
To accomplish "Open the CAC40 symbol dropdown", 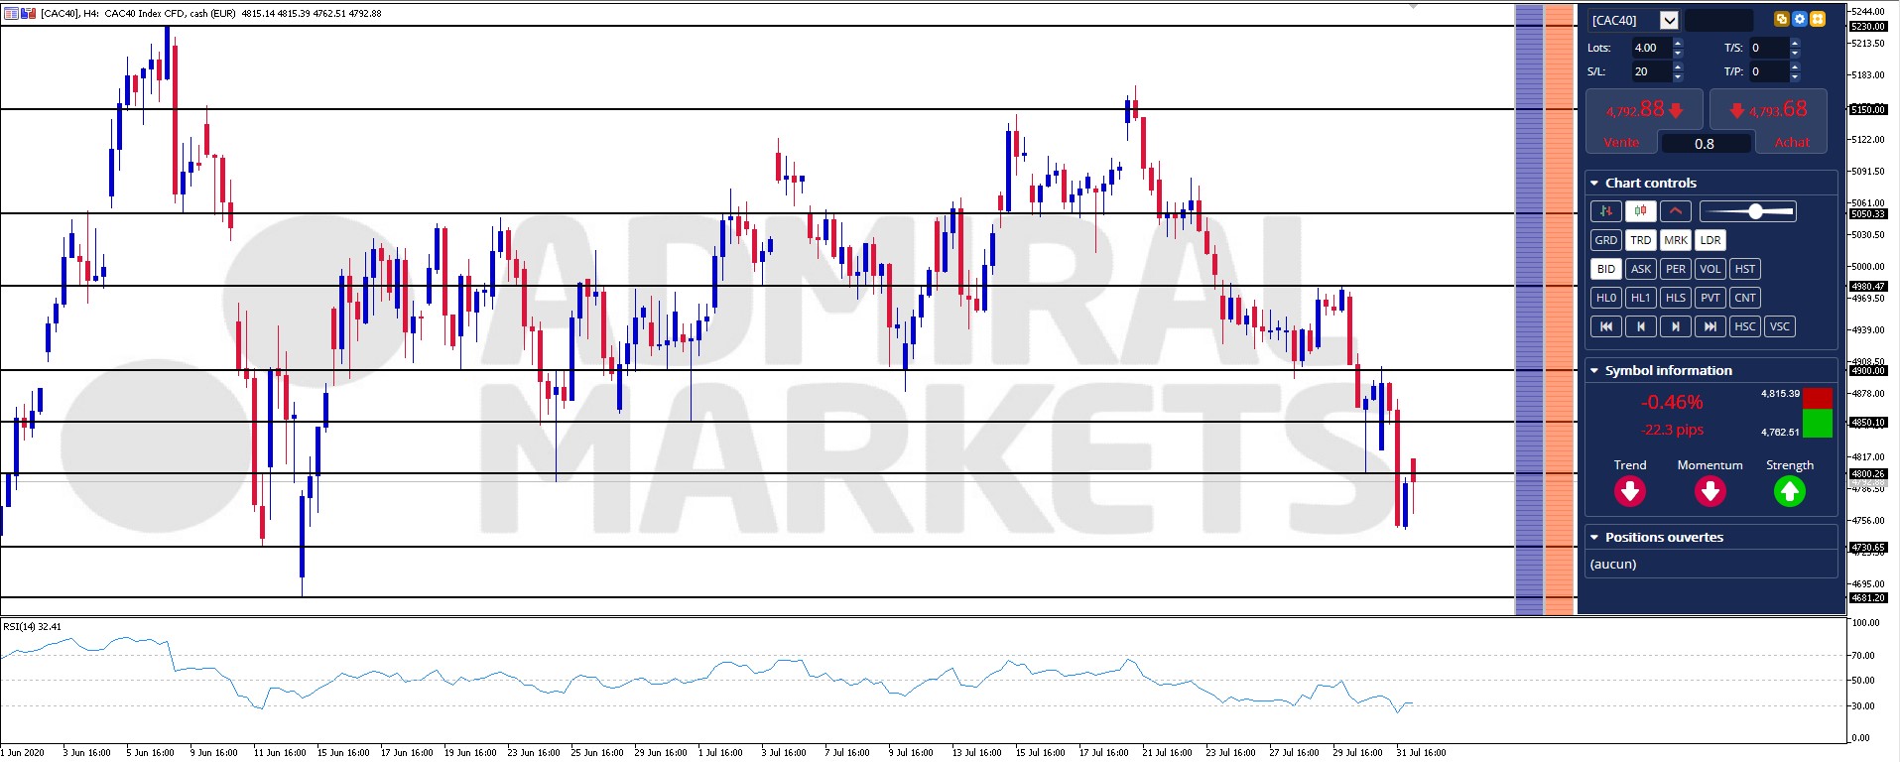I will tap(1669, 20).
